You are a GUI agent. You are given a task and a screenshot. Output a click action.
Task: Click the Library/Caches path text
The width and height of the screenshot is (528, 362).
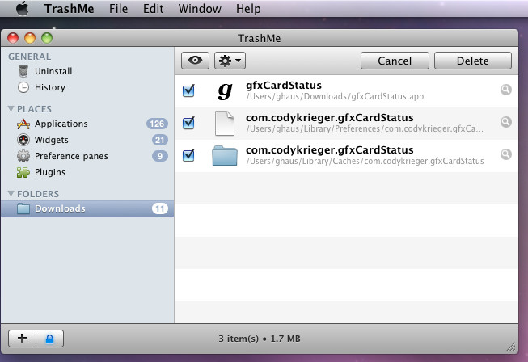[x=365, y=161]
